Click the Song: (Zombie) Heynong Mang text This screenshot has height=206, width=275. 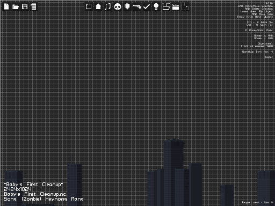point(44,199)
